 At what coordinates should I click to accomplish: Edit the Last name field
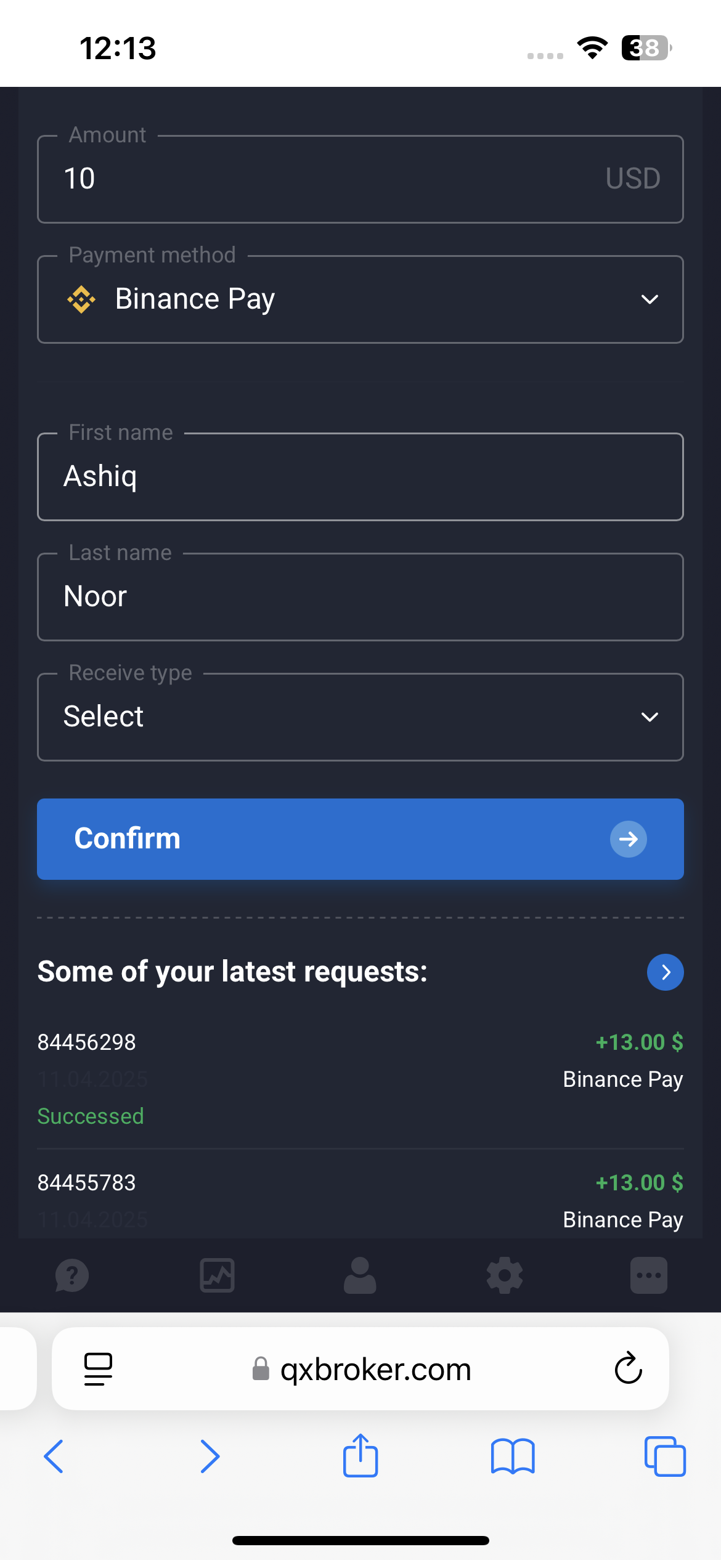360,597
